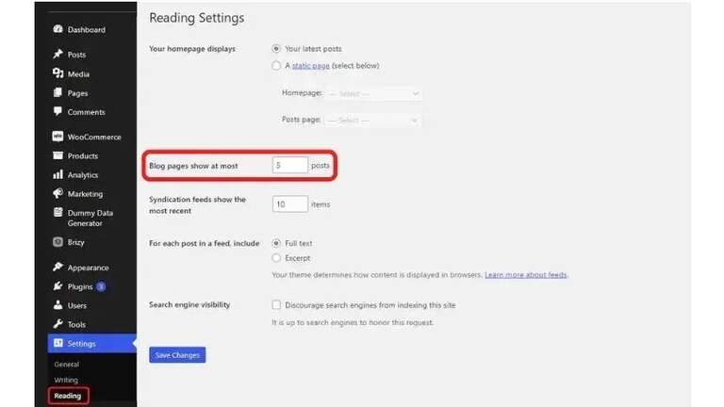The height and width of the screenshot is (407, 724).
Task: Click the Settings sliders icon
Action: pos(58,343)
